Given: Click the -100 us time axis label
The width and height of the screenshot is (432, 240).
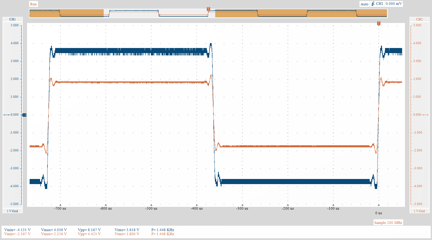Looking at the screenshot, I should (333, 208).
